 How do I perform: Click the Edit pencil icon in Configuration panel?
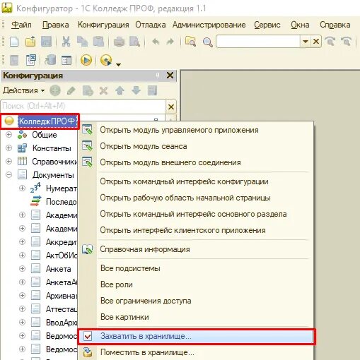click(x=71, y=90)
